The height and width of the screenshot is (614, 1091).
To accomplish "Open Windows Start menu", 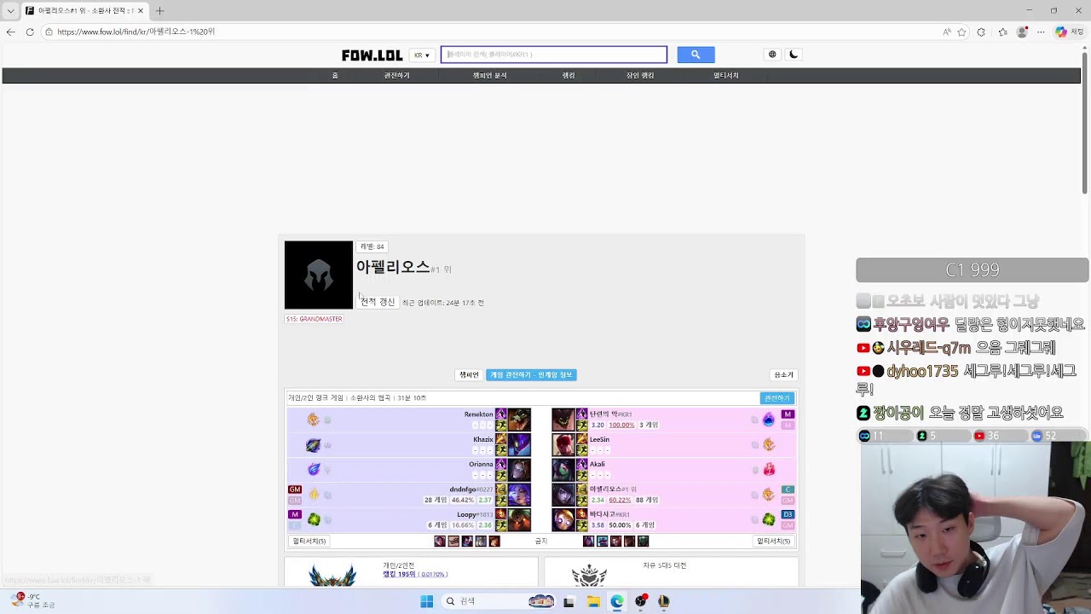I will click(x=427, y=601).
